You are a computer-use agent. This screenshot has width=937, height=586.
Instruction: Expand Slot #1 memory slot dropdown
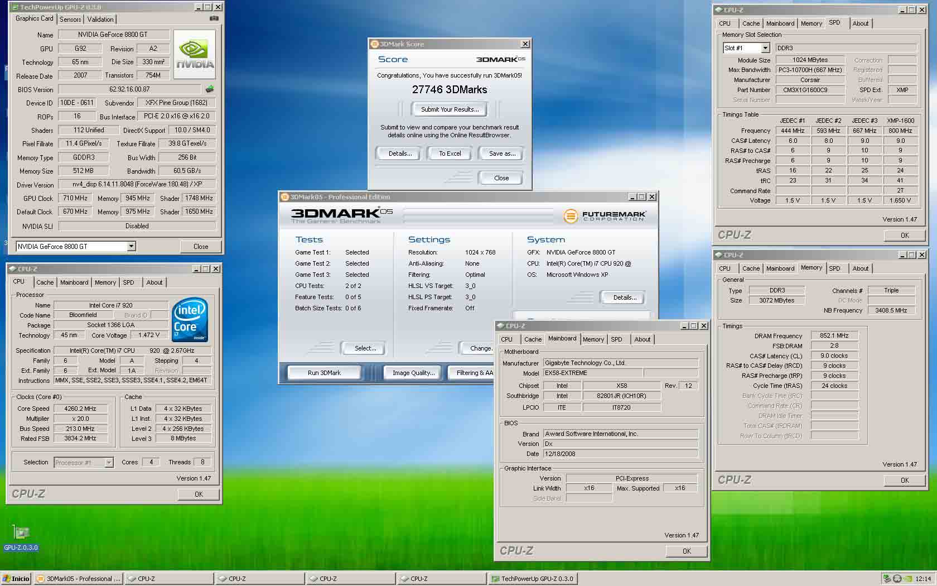click(765, 48)
